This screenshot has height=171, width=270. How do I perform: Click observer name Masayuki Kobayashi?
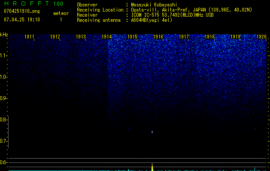[154, 5]
